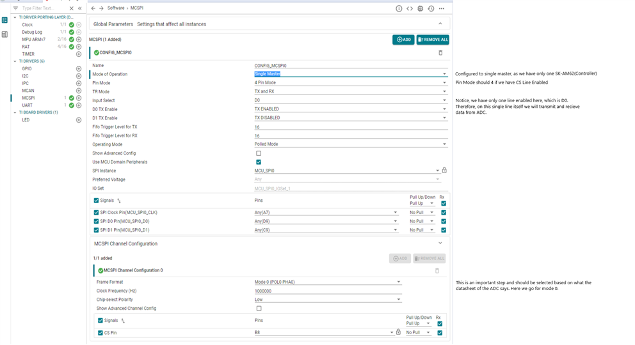The width and height of the screenshot is (635, 345).
Task: Open the software components view icon in left rail
Action: (x=4, y=20)
